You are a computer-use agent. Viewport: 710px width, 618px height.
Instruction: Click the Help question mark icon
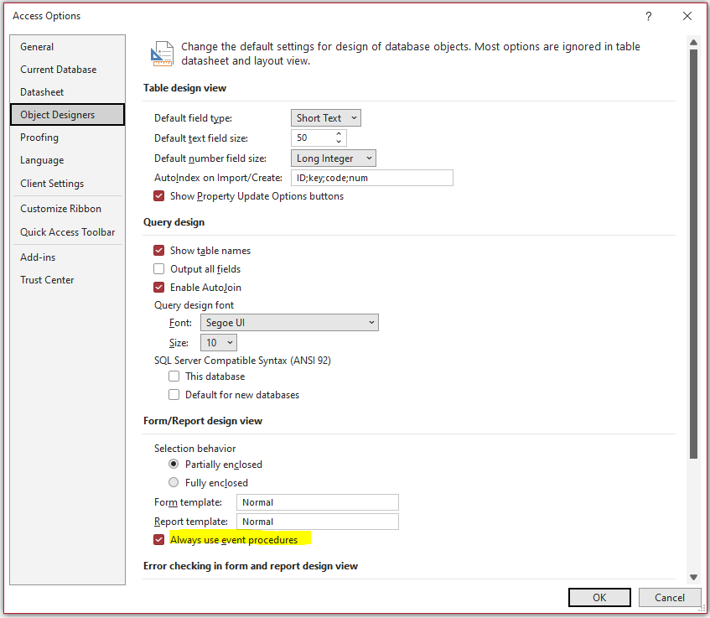(649, 16)
